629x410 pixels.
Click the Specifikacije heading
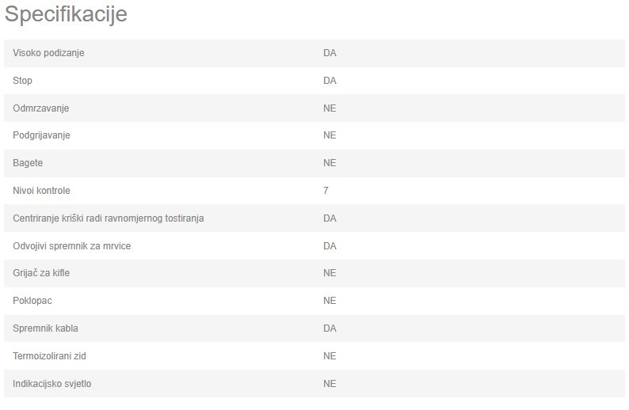[x=66, y=14]
